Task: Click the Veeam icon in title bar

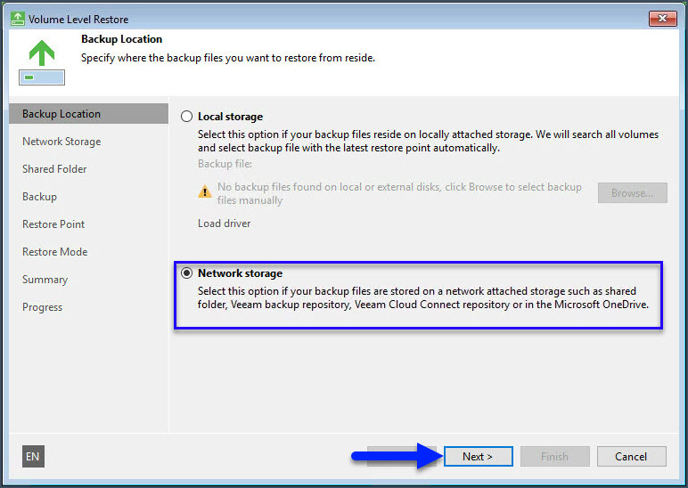Action: click(17, 18)
